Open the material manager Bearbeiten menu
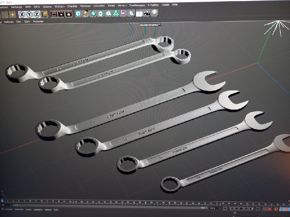290x217 pixels. pyautogui.click(x=19, y=209)
